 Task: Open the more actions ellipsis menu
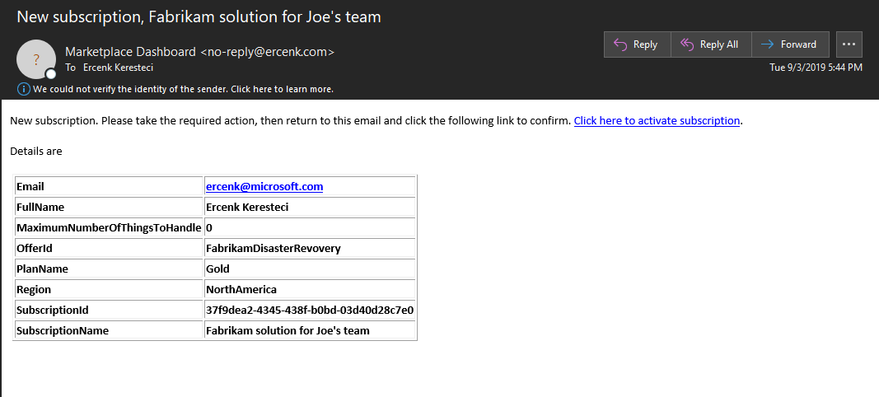tap(849, 44)
